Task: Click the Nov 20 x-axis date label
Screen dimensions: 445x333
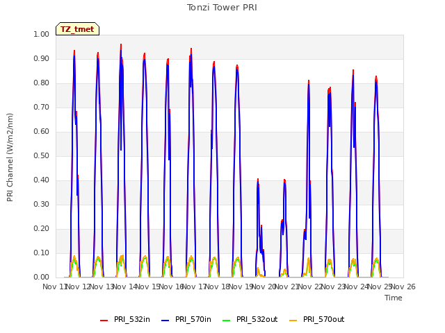Action: (264, 287)
